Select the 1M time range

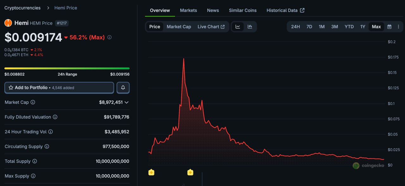(x=322, y=27)
